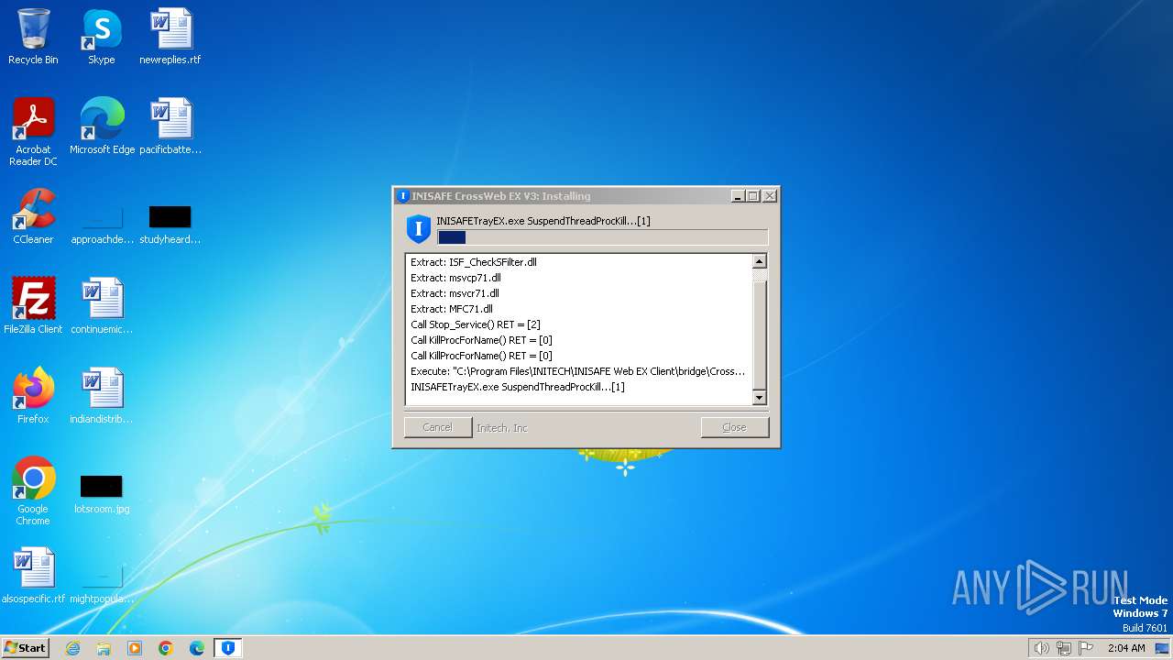Image resolution: width=1173 pixels, height=660 pixels.
Task: Click the log scrollbar up arrow
Action: click(x=759, y=261)
